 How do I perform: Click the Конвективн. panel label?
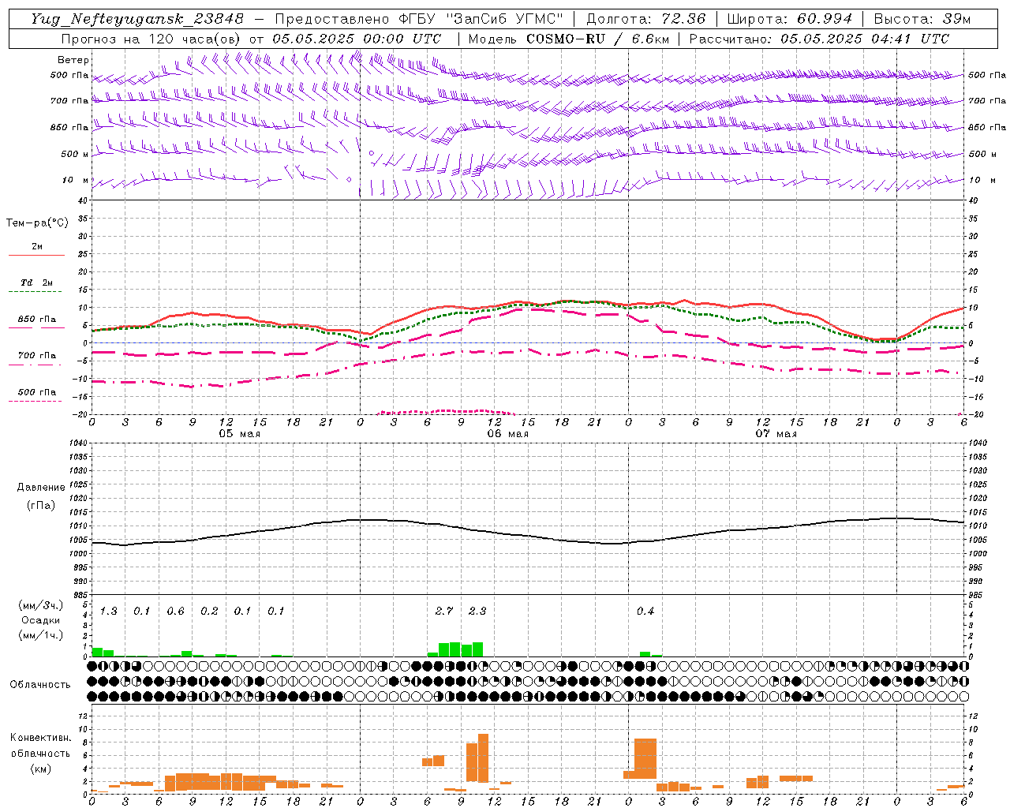coord(40,738)
